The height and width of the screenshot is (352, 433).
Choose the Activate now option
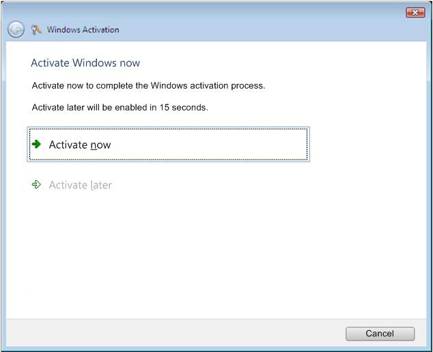coord(168,144)
